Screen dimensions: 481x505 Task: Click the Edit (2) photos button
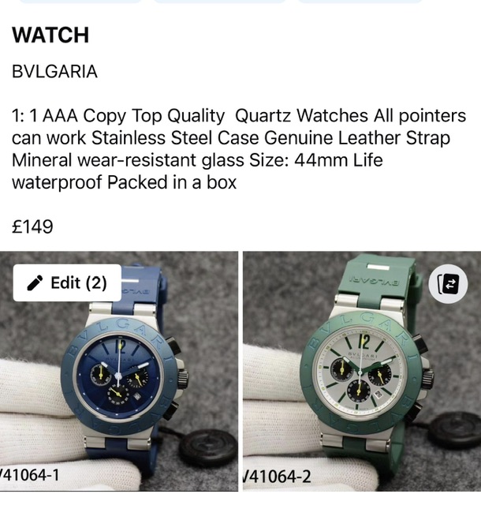point(67,282)
